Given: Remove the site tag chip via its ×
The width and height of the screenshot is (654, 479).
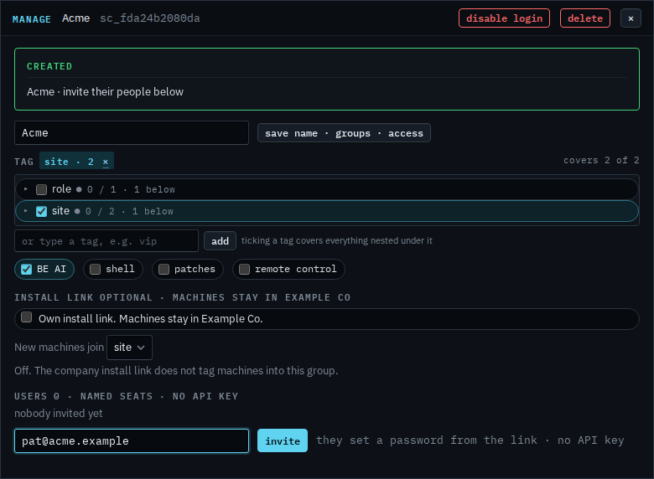Looking at the screenshot, I should click(x=106, y=162).
